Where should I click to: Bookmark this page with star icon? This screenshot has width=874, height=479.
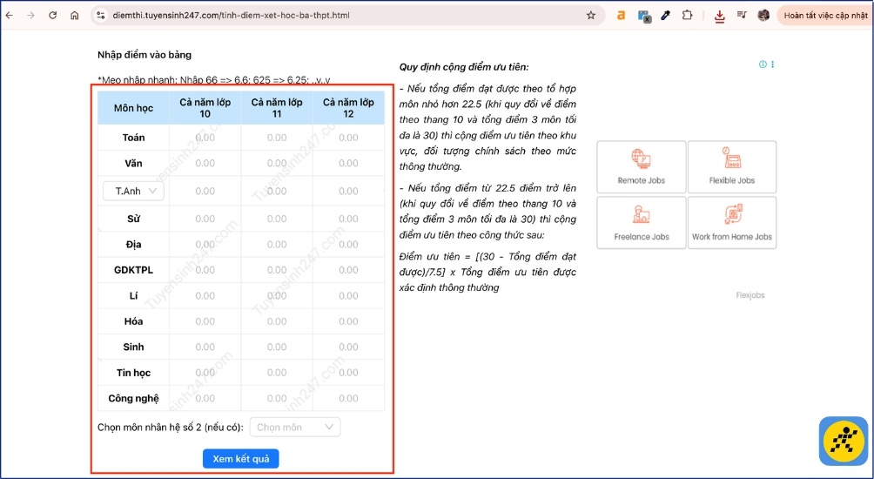tap(591, 16)
